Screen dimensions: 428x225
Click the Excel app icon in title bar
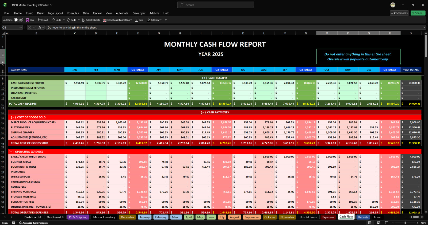pos(5,5)
